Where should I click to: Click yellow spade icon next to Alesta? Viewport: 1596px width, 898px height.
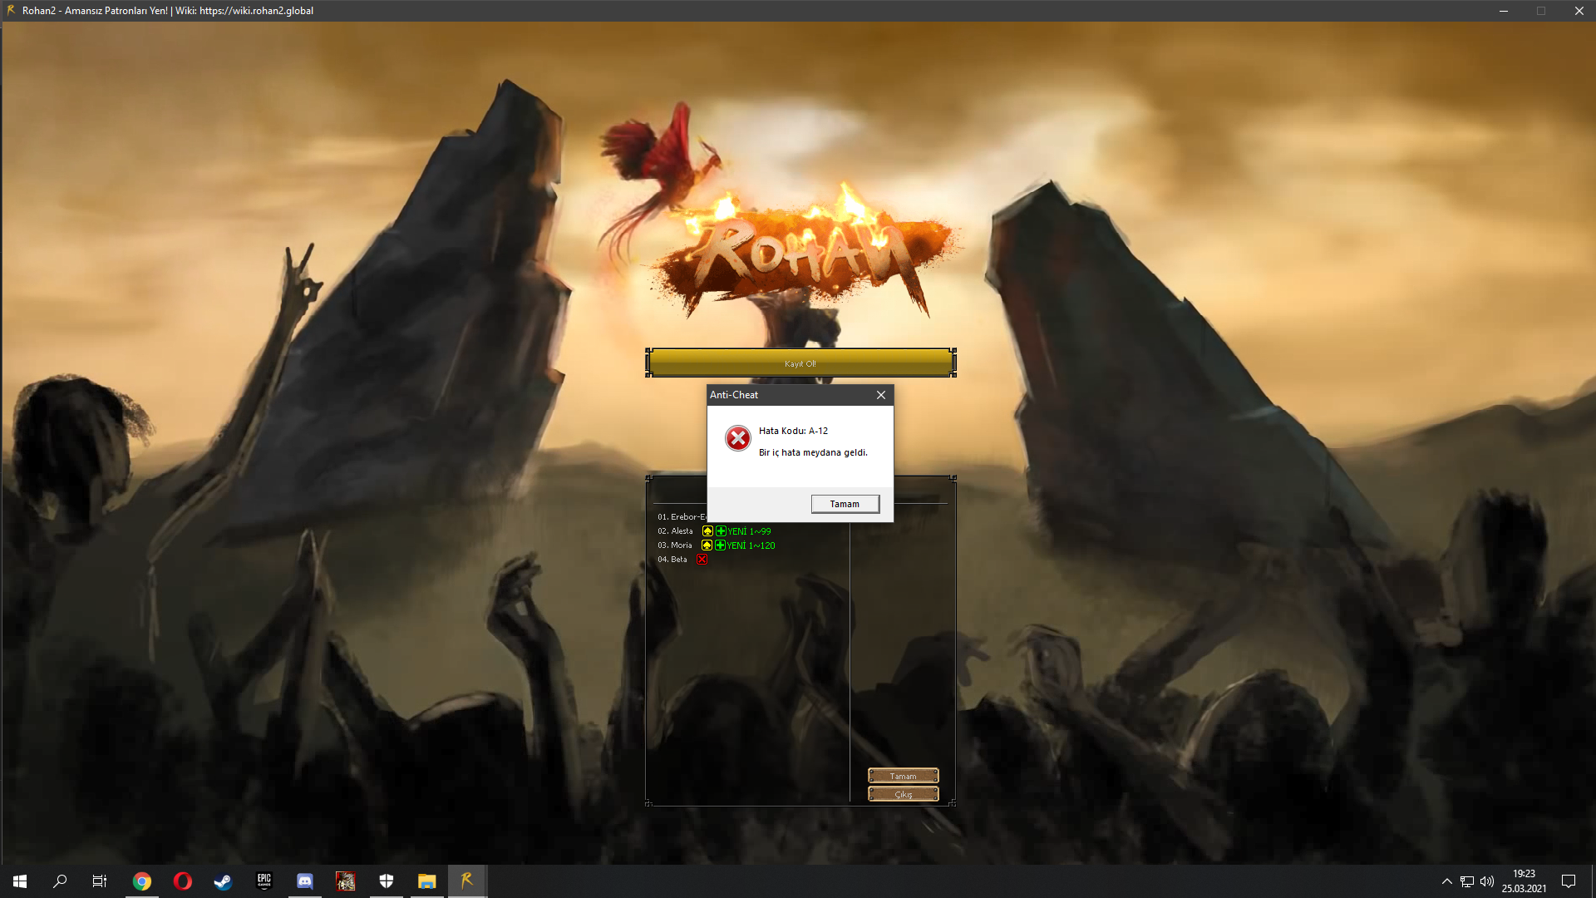[707, 531]
